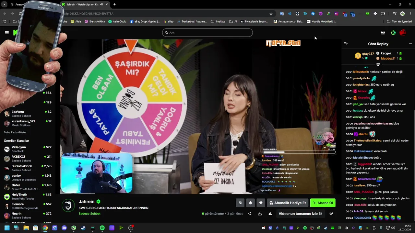Open File Explorer from the taskbar
The height and width of the screenshot is (233, 415).
click(26, 228)
